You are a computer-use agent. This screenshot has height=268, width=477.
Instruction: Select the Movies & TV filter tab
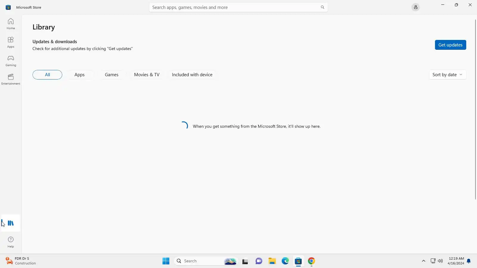coord(147,75)
